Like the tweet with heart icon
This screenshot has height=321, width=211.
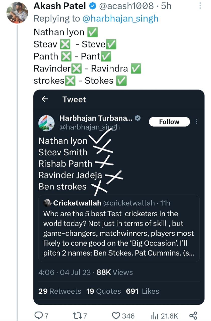116,315
